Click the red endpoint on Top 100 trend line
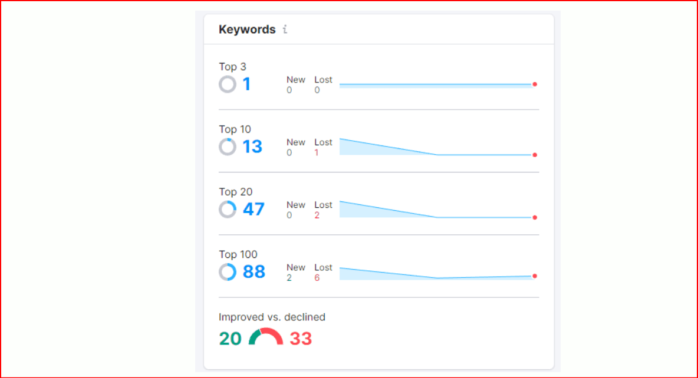The image size is (698, 378). 535,276
